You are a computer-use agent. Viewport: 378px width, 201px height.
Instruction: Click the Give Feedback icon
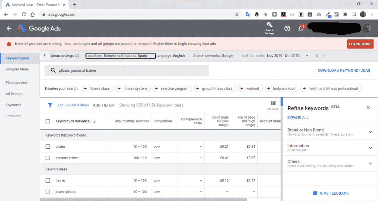(315, 193)
